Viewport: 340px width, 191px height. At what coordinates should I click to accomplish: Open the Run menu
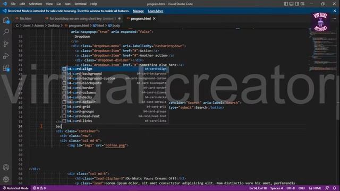67,4
